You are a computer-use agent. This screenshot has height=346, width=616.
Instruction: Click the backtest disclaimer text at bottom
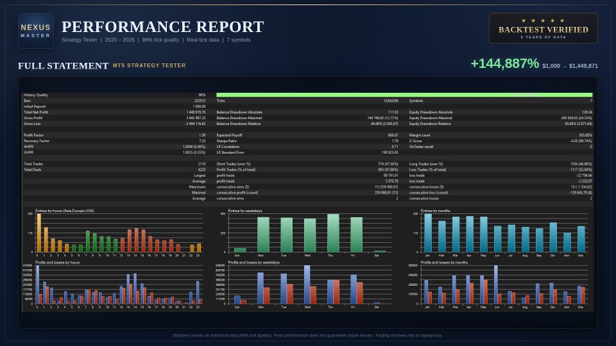[307, 335]
